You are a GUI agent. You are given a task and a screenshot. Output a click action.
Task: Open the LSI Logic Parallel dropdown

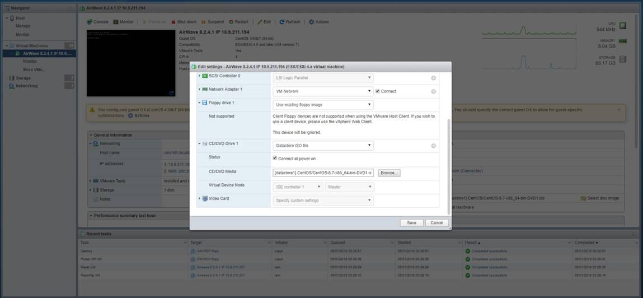click(x=323, y=77)
